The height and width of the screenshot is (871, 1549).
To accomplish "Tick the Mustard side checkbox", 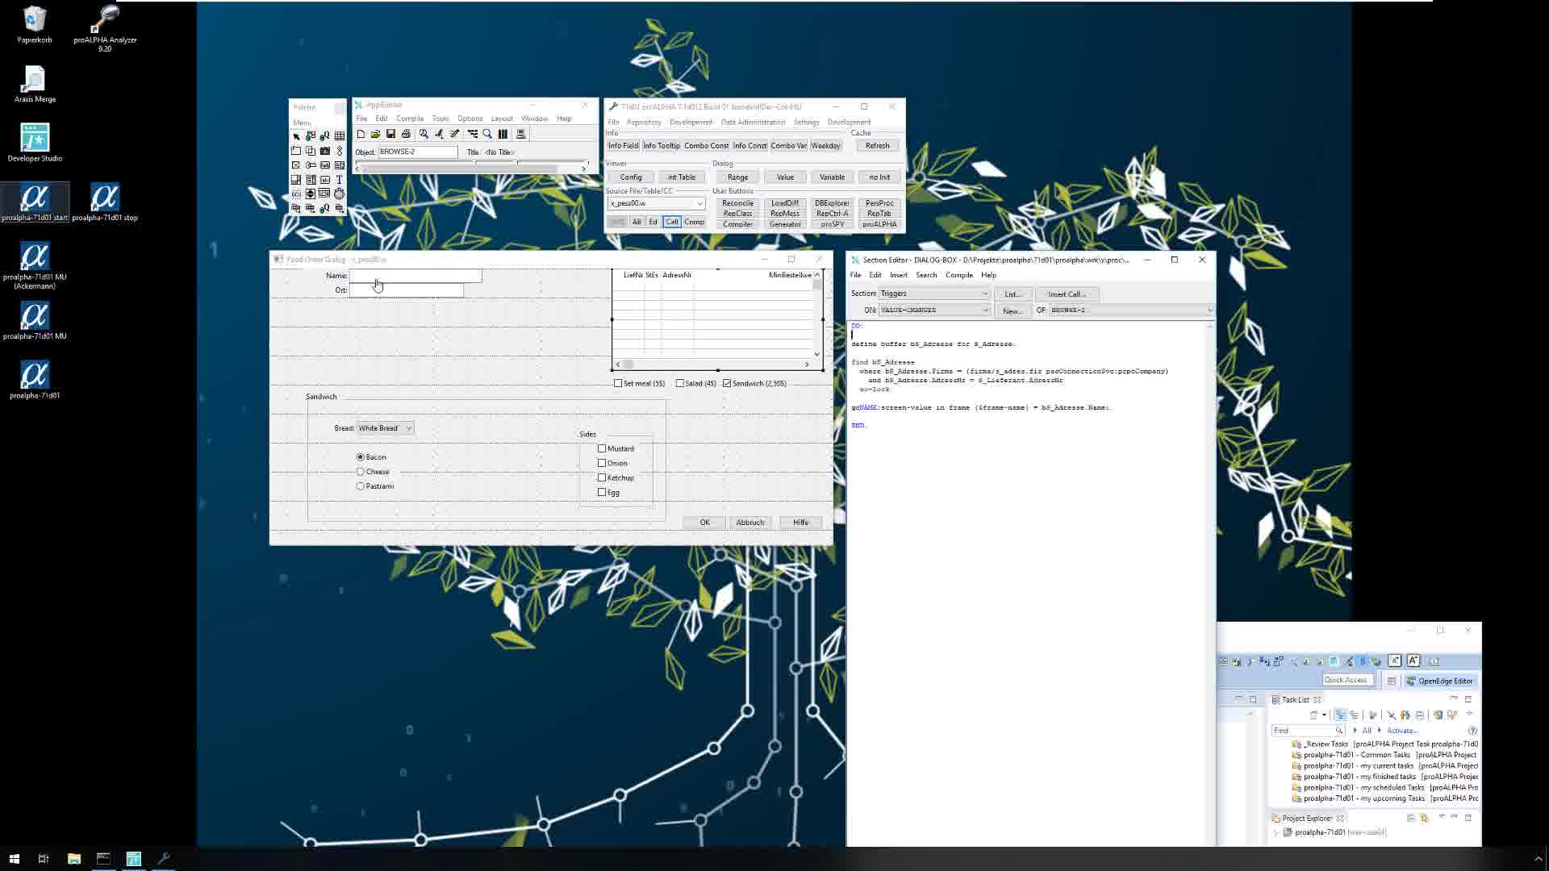I will click(x=602, y=448).
